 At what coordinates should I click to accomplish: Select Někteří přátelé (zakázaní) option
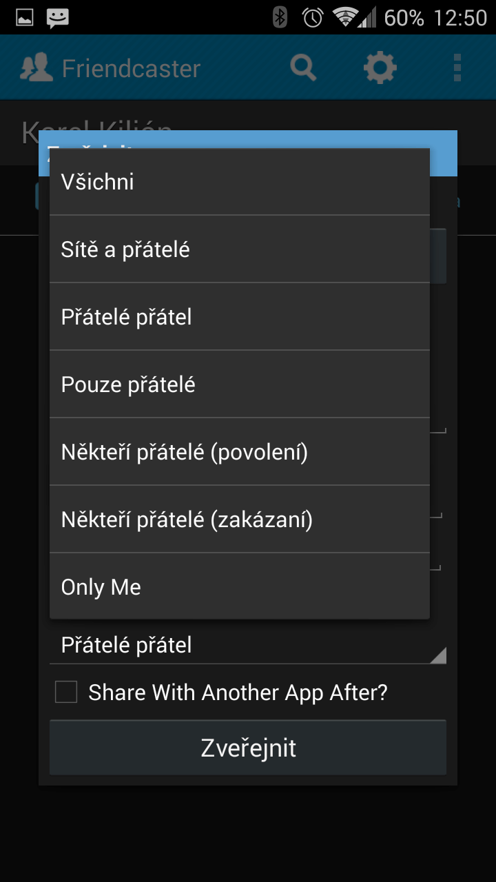pyautogui.click(x=240, y=520)
